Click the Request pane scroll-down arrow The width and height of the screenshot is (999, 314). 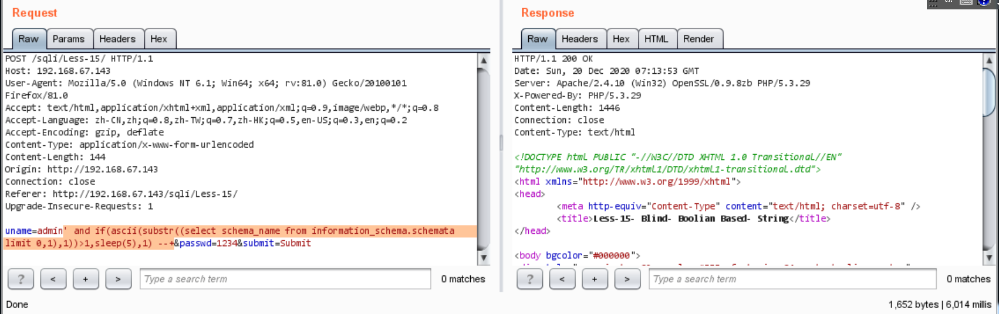(x=484, y=257)
